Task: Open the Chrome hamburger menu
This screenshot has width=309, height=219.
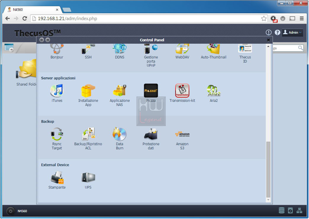Action: [302, 19]
